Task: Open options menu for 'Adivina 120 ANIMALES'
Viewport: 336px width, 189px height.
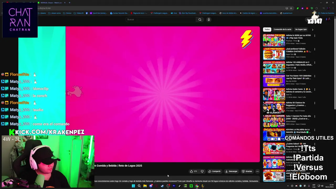Action: coord(314,62)
